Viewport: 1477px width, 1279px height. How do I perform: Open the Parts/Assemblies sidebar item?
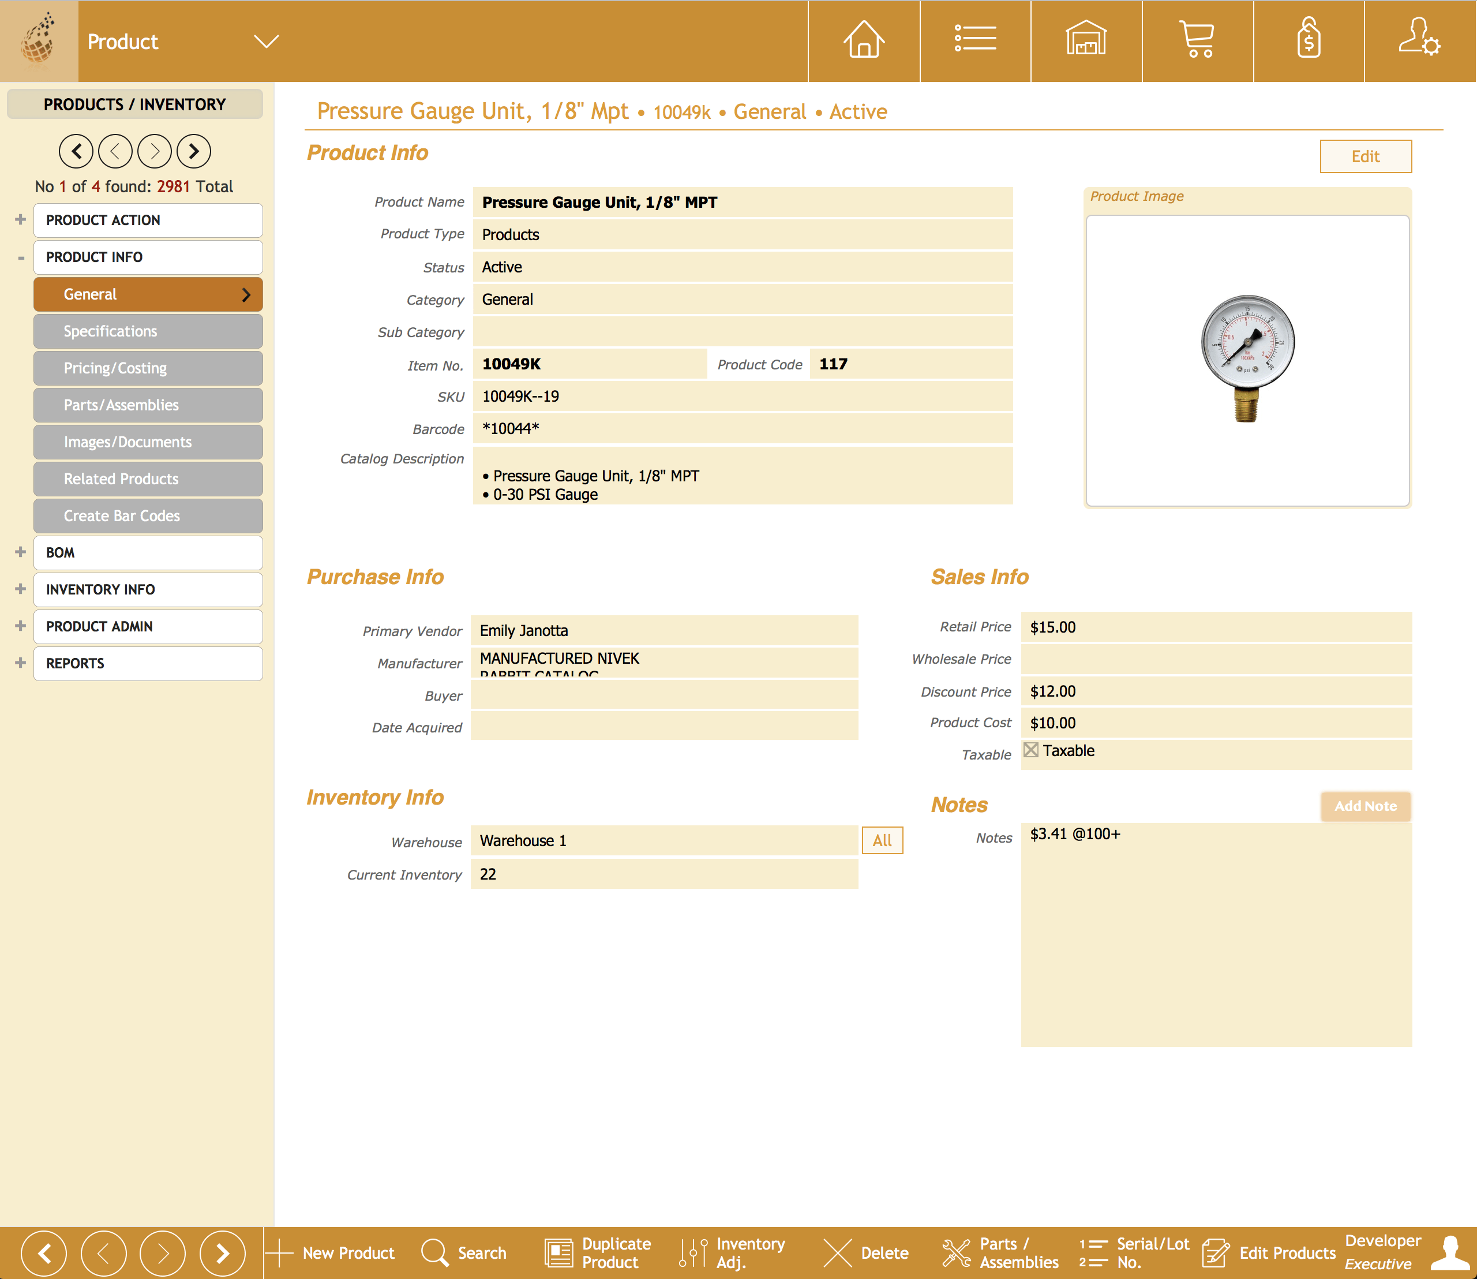148,405
